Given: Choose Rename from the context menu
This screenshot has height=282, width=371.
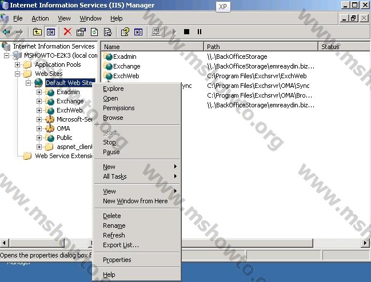Looking at the screenshot, I should pyautogui.click(x=137, y=225).
